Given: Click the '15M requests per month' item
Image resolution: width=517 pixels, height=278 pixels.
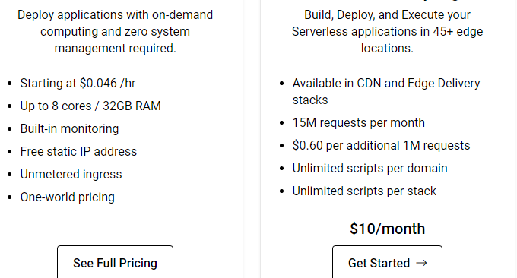Looking at the screenshot, I should [358, 122].
